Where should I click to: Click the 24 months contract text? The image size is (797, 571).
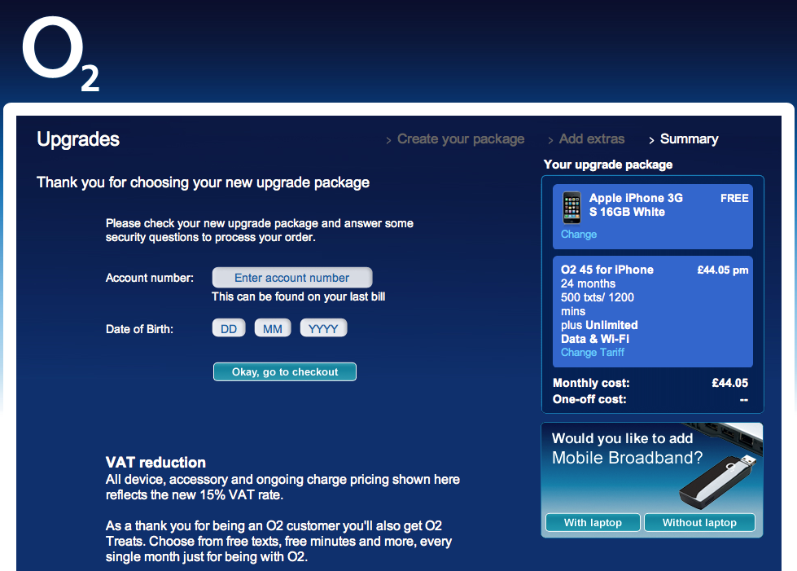click(x=588, y=283)
